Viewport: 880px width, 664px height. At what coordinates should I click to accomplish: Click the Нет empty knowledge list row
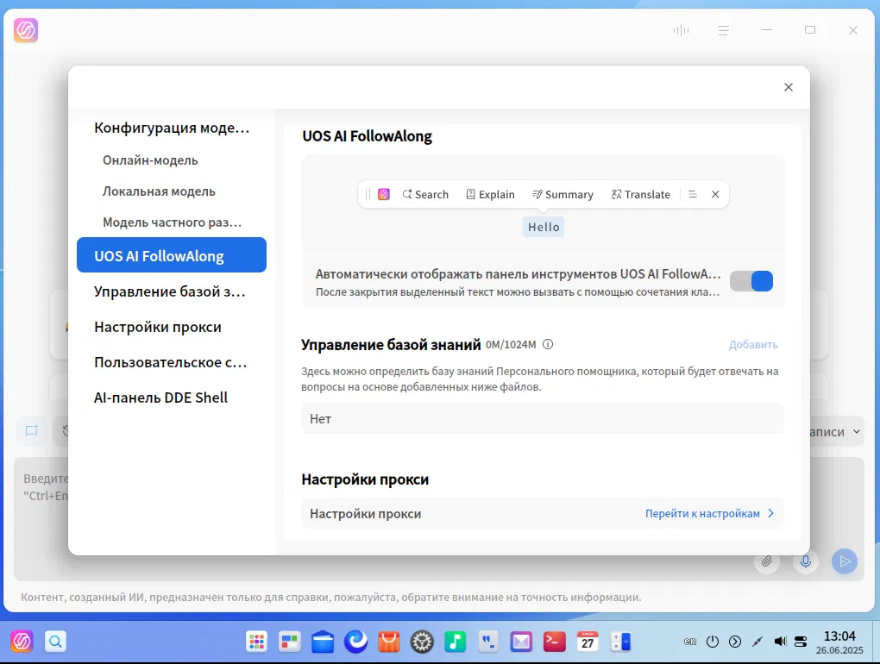tap(542, 418)
